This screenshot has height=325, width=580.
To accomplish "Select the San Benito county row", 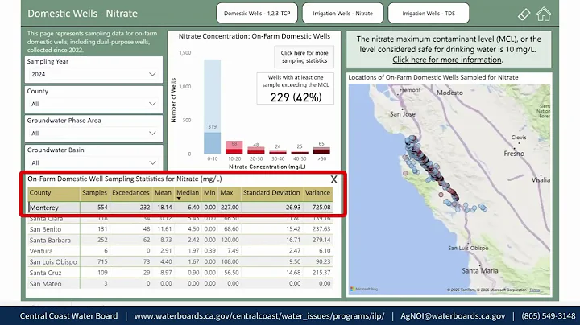I will [180, 229].
